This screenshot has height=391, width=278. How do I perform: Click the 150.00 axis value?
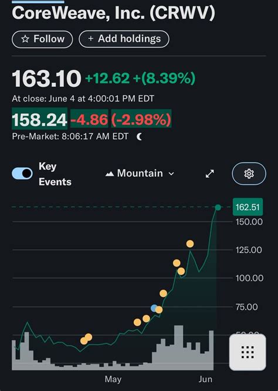249,222
